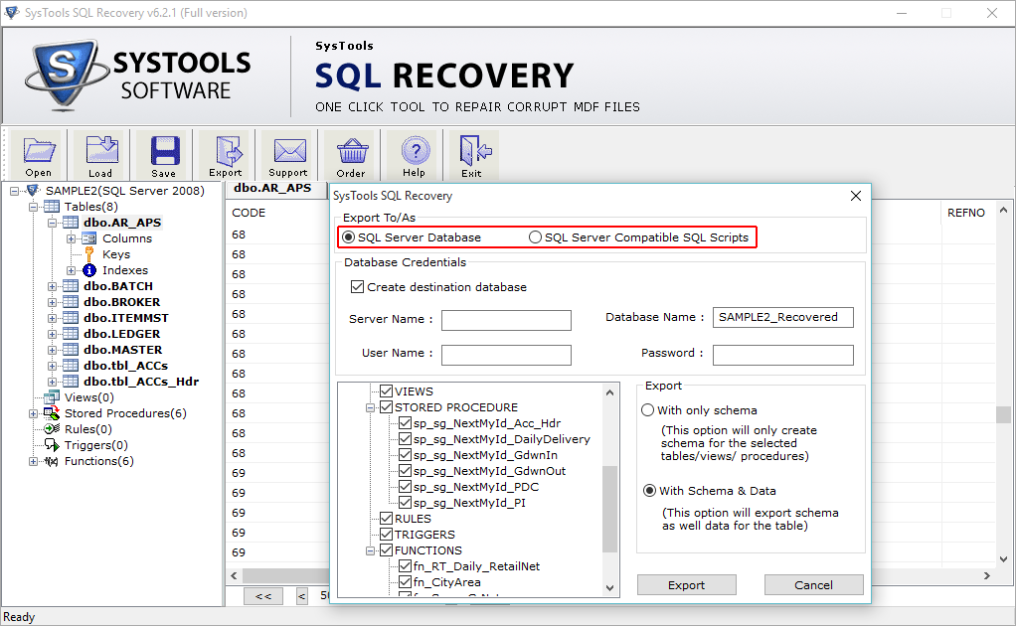Click the data grid horizontal scrollbar

tap(285, 575)
